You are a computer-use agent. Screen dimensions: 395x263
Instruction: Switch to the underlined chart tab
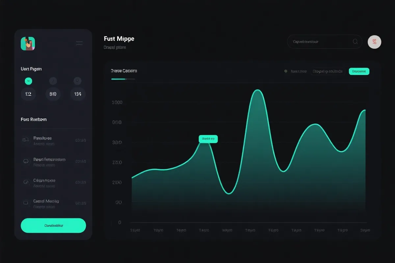124,71
